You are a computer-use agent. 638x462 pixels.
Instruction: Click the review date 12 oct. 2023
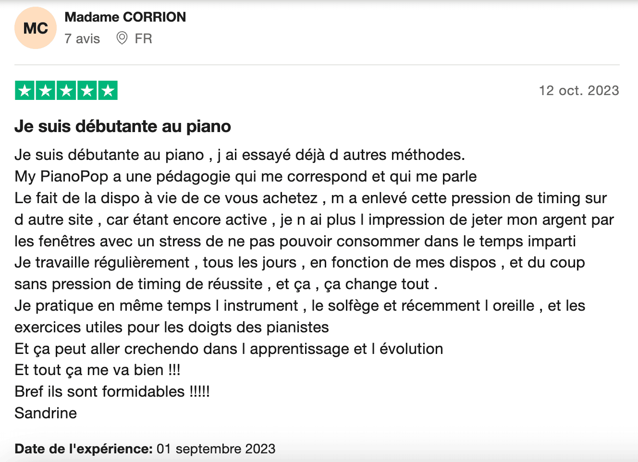(578, 90)
